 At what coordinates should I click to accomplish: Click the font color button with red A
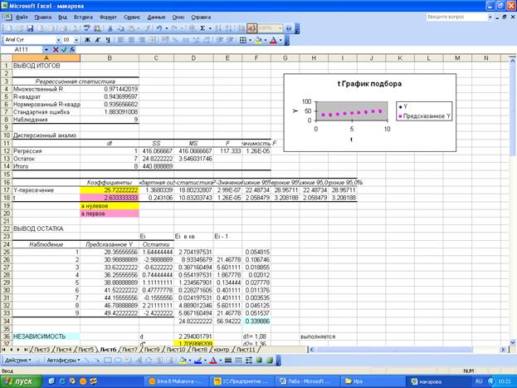(274, 39)
